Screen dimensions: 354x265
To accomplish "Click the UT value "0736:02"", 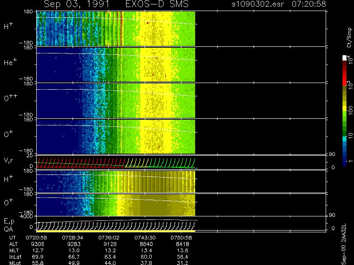I will 109,238.
